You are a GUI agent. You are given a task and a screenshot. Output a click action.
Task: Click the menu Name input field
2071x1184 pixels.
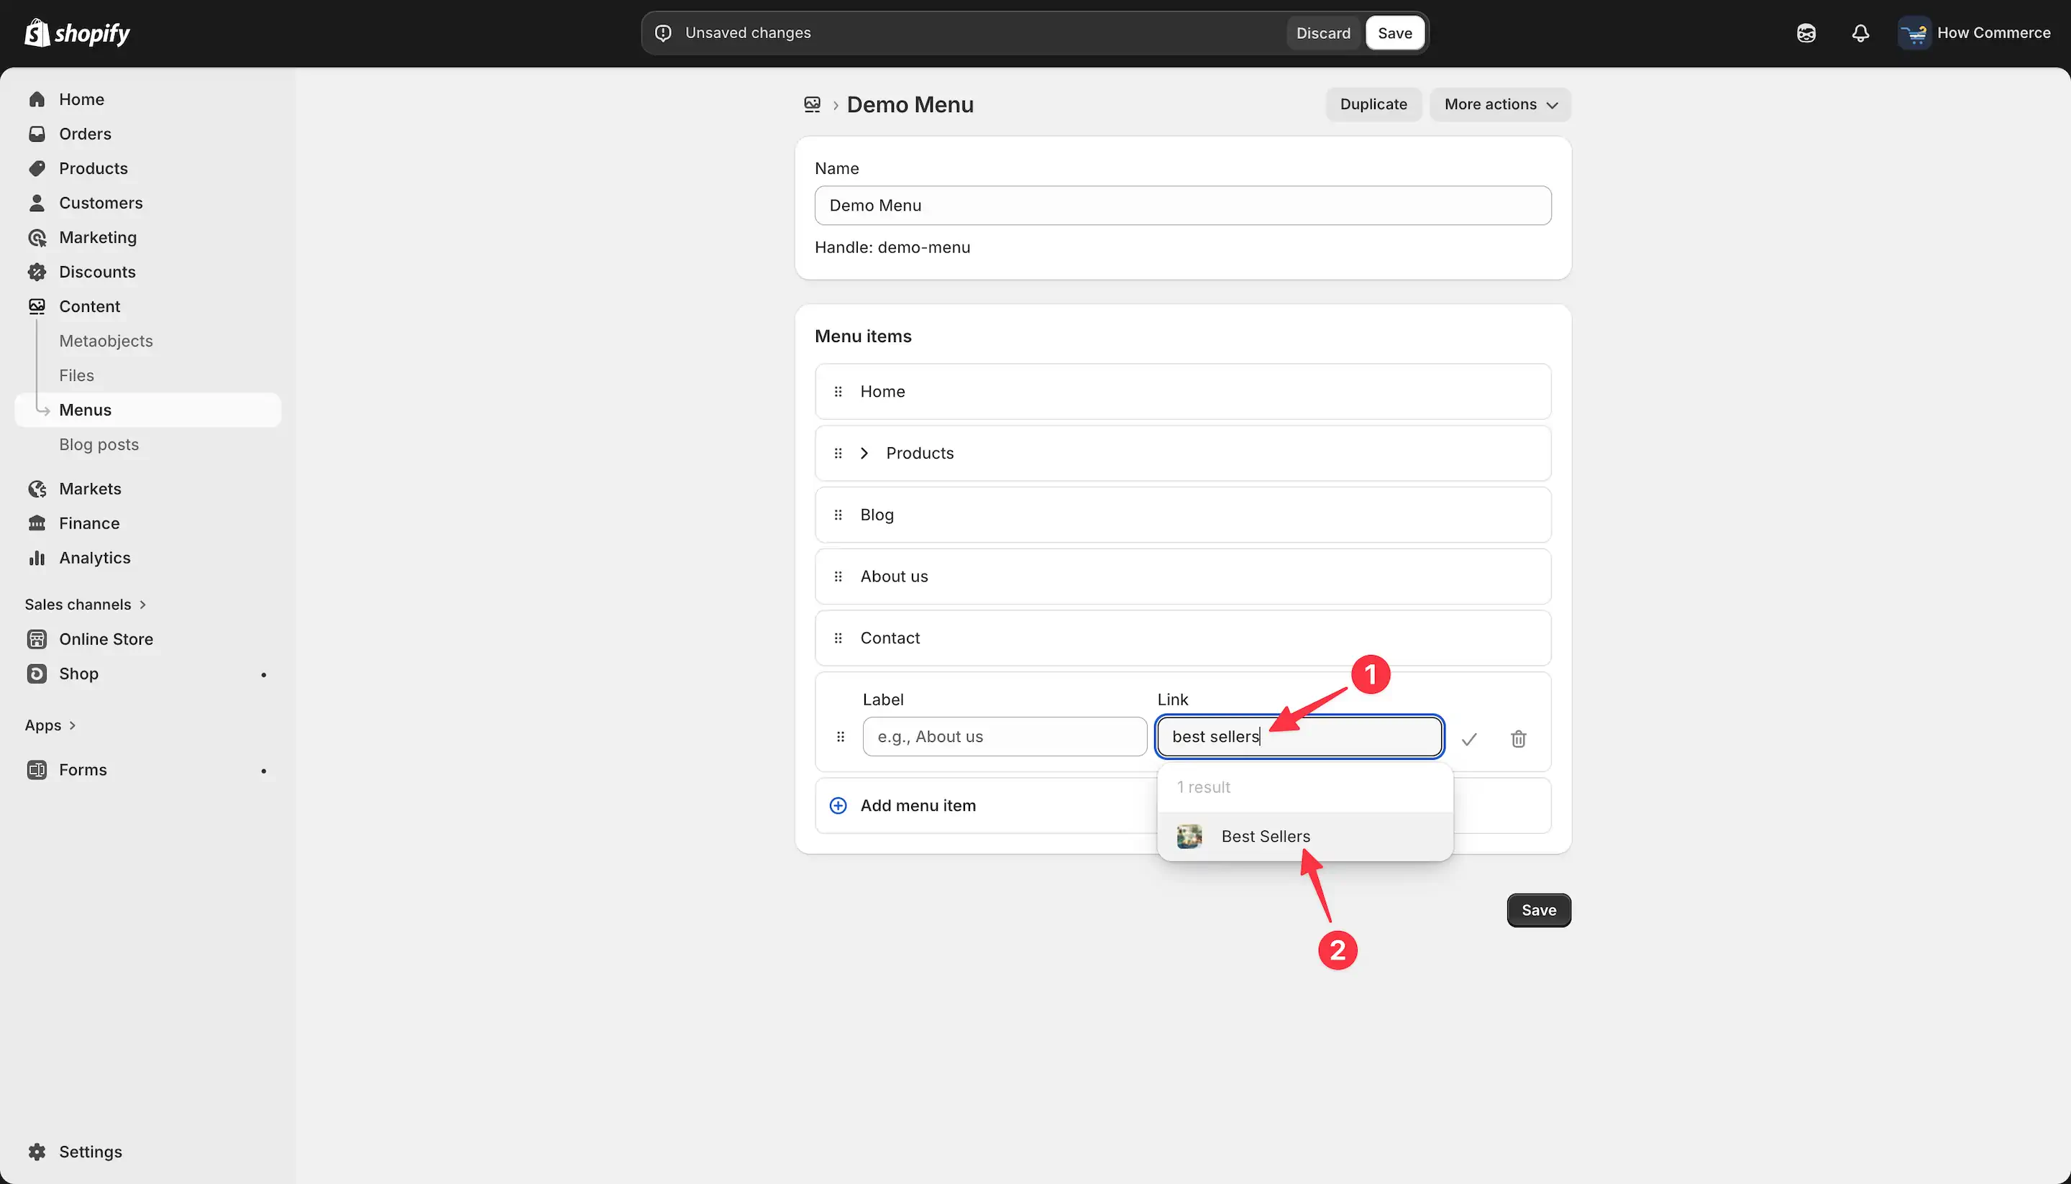tap(1183, 206)
